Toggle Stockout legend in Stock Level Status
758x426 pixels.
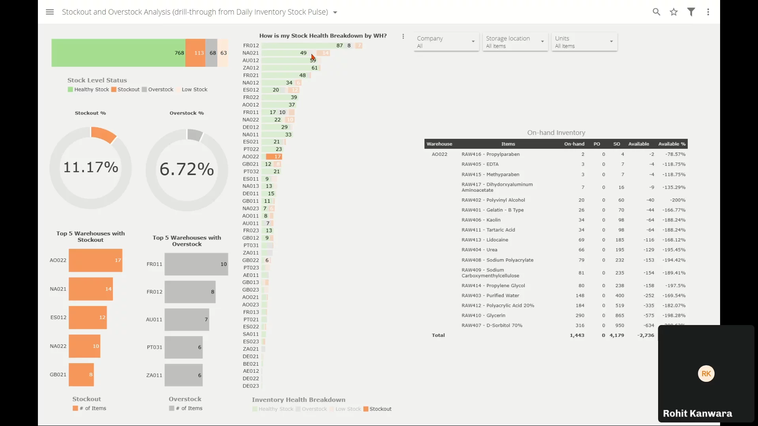tap(126, 90)
